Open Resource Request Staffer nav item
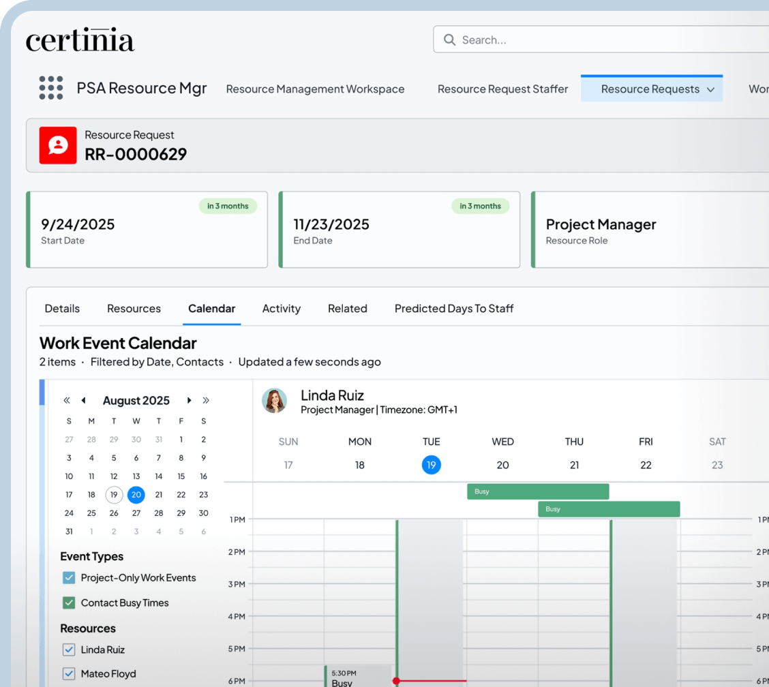Viewport: 769px width, 687px height. (502, 89)
